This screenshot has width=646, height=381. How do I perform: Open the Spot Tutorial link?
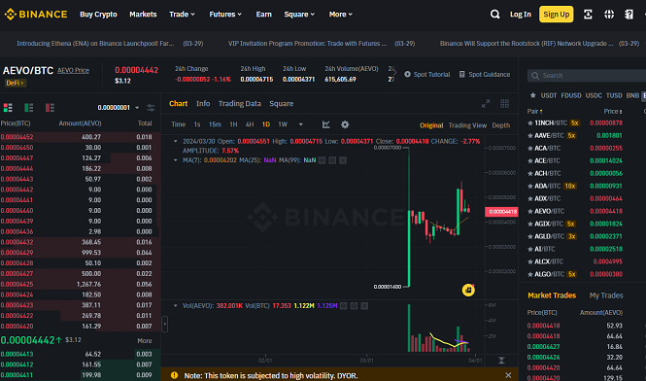point(426,74)
